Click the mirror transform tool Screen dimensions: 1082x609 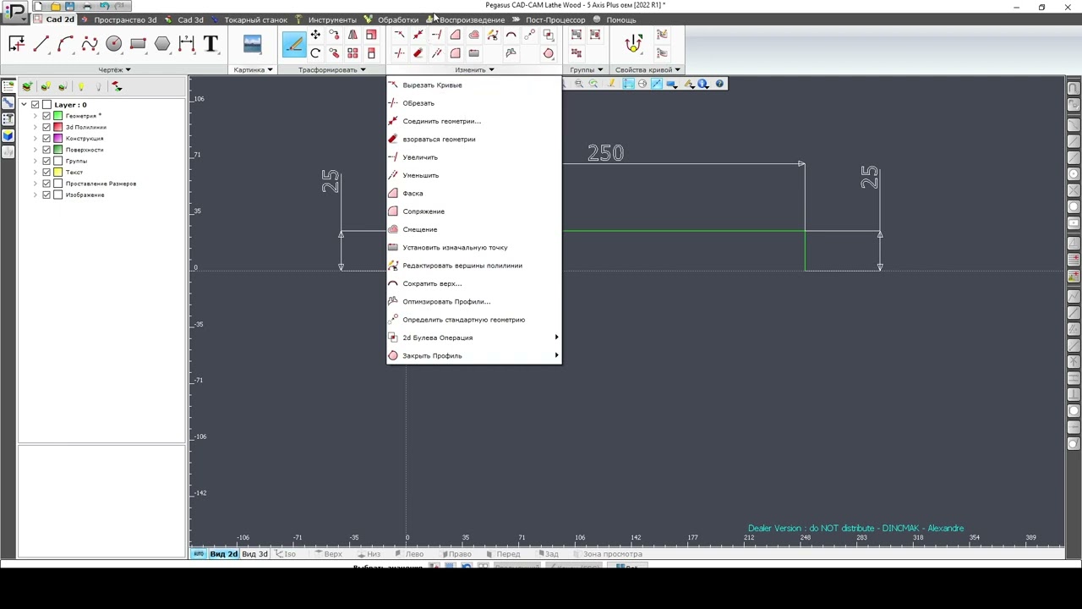point(352,35)
